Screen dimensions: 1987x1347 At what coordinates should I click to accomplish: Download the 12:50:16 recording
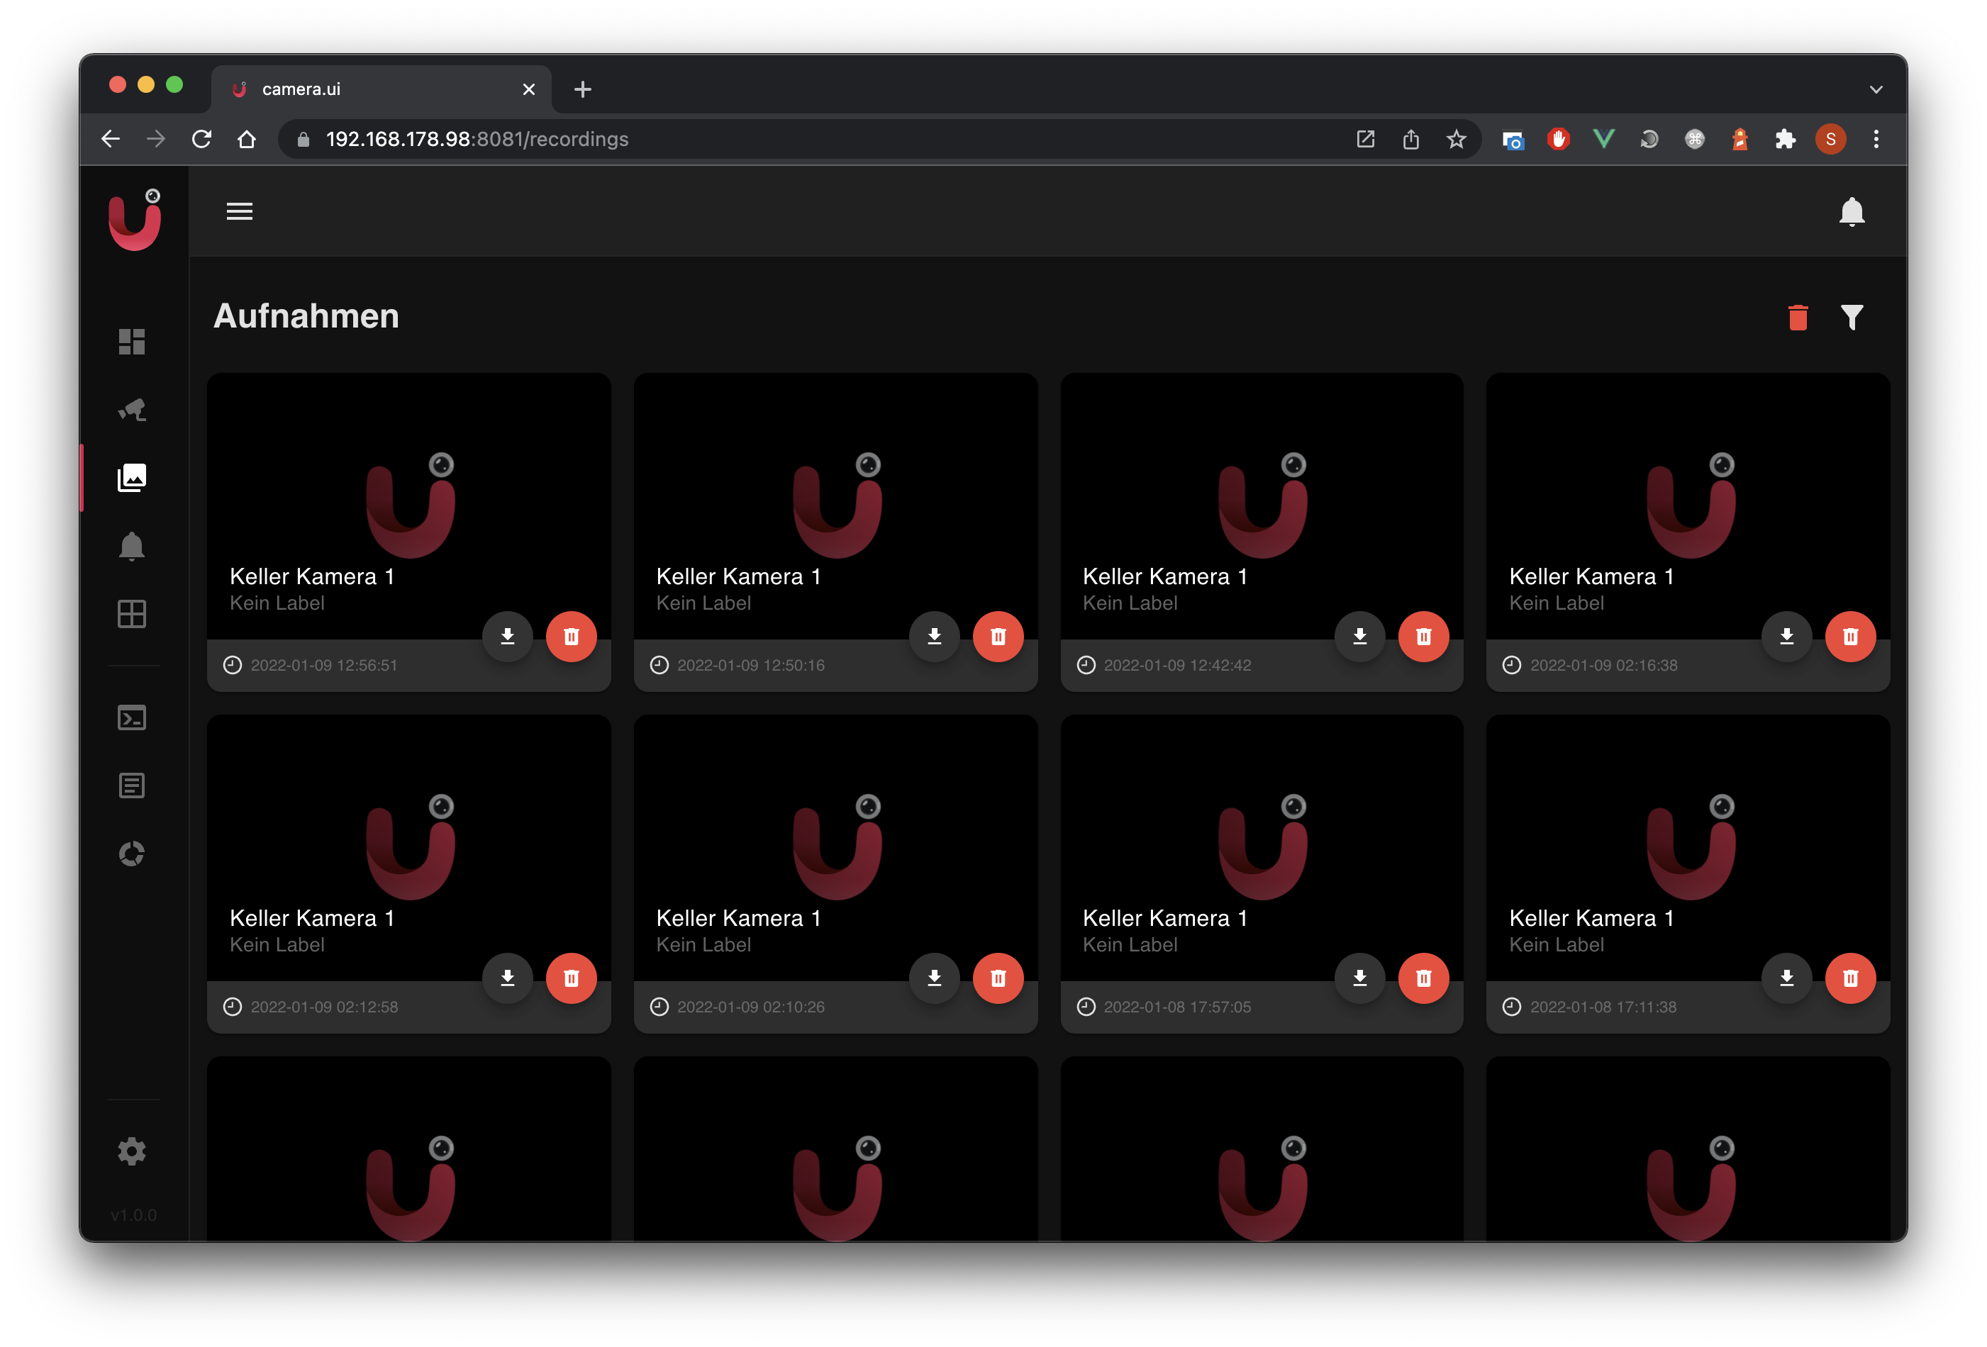pos(935,636)
